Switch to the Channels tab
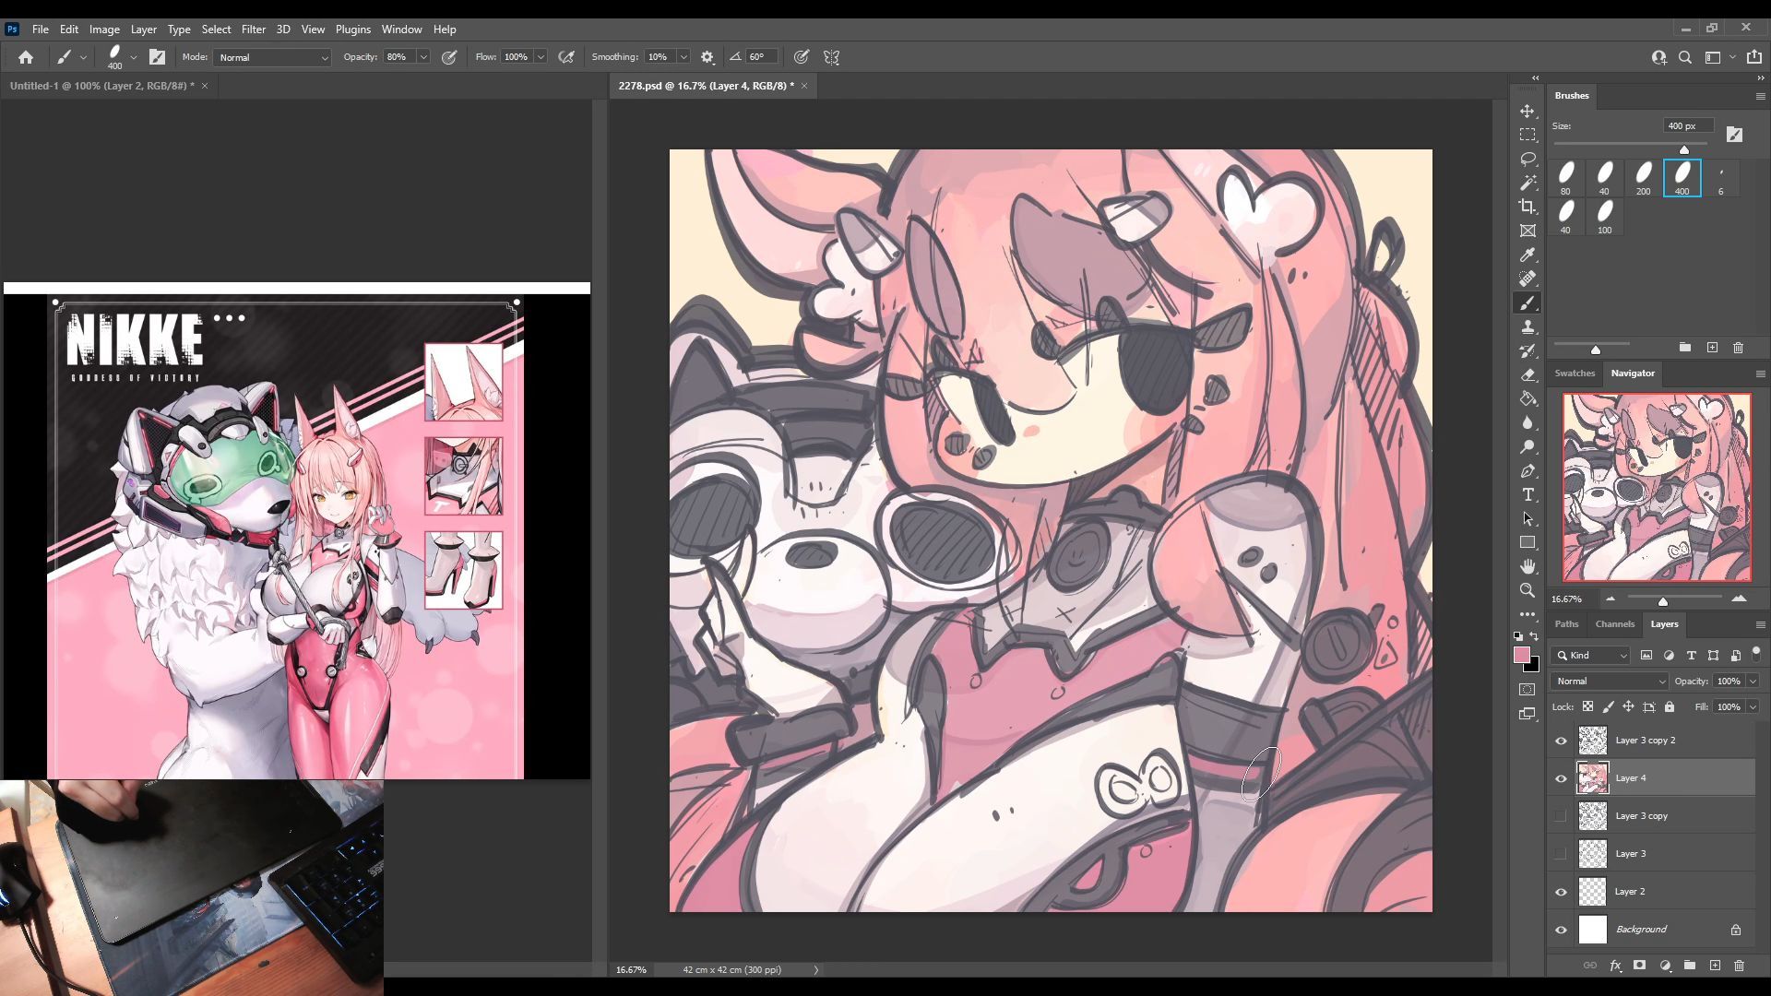Viewport: 1771px width, 996px height. (1614, 624)
